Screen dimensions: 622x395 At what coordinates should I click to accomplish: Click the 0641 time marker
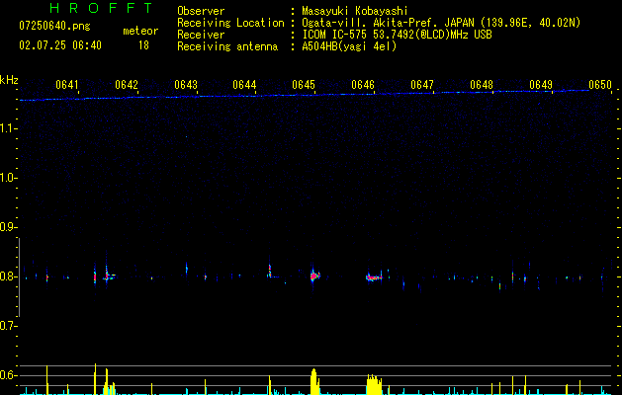[67, 85]
